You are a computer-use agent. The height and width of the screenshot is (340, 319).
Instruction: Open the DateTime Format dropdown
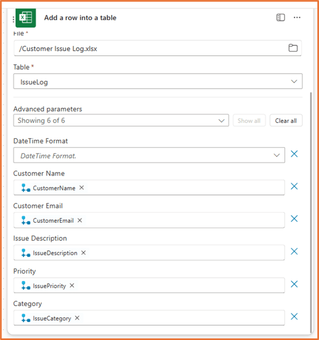[277, 155]
